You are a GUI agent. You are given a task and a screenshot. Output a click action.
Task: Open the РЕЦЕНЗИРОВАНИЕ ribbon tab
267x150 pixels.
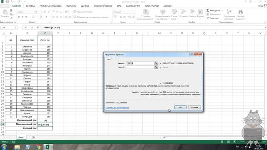pyautogui.click(x=103, y=6)
